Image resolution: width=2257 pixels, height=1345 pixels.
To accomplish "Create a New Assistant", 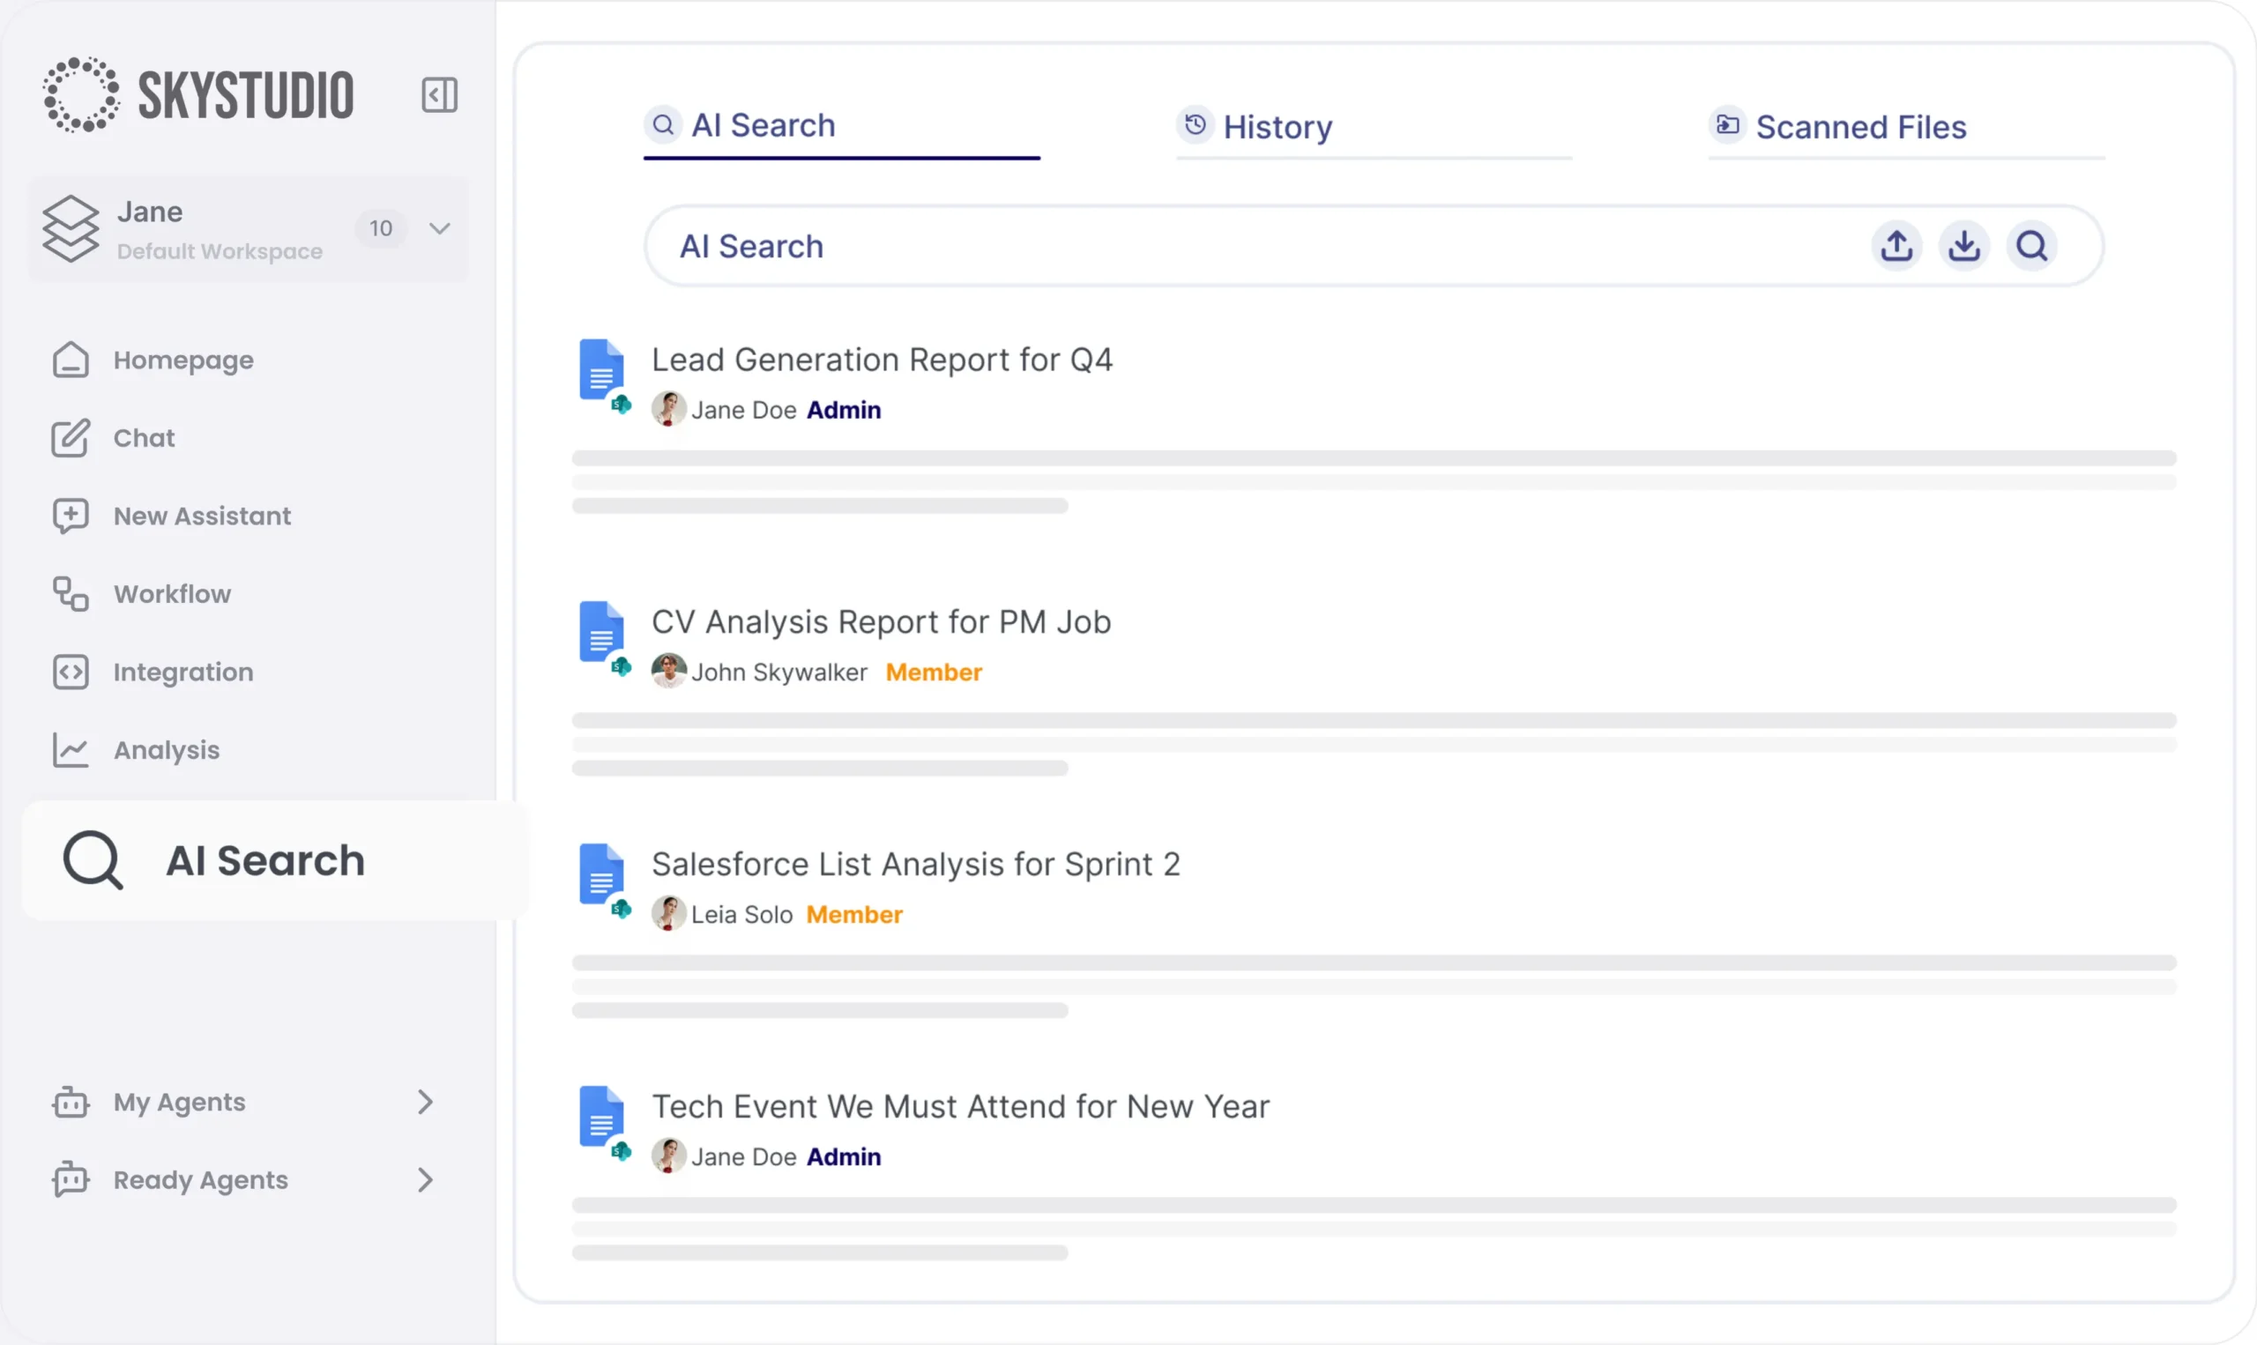I will coord(201,516).
